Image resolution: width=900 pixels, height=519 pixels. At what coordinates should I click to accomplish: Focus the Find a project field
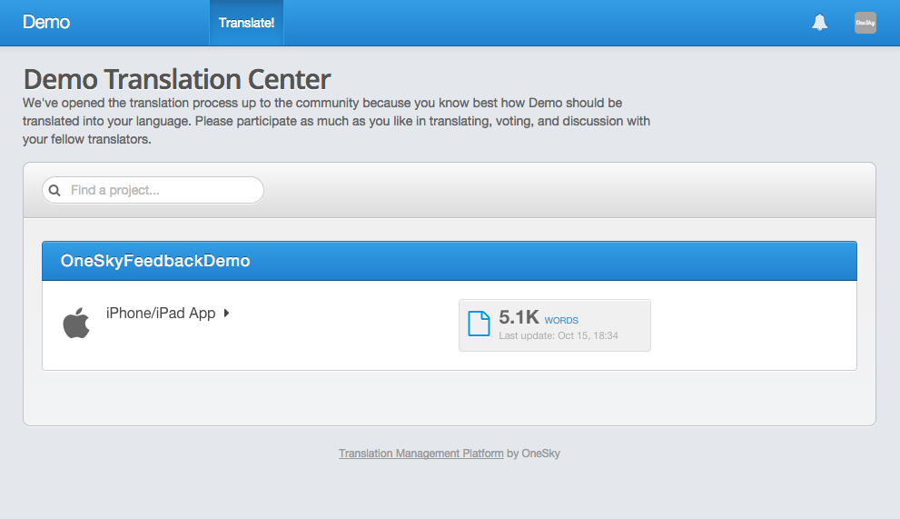pos(153,190)
